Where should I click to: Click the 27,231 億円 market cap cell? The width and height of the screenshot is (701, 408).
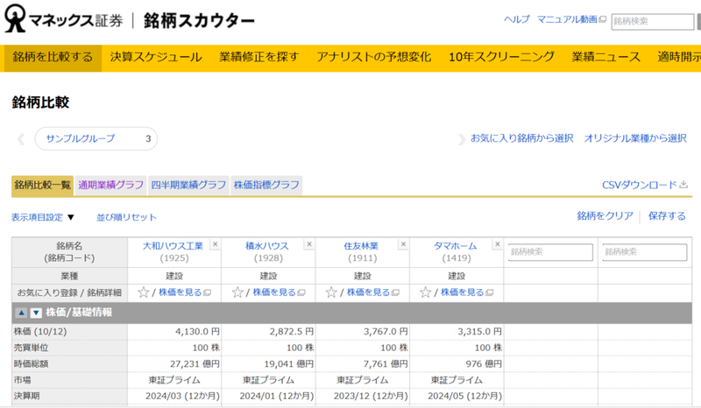(x=174, y=363)
